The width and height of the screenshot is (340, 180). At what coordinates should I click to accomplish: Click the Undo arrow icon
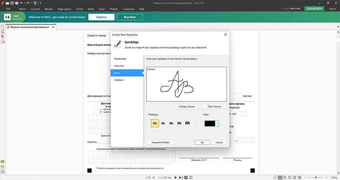(x=21, y=3)
